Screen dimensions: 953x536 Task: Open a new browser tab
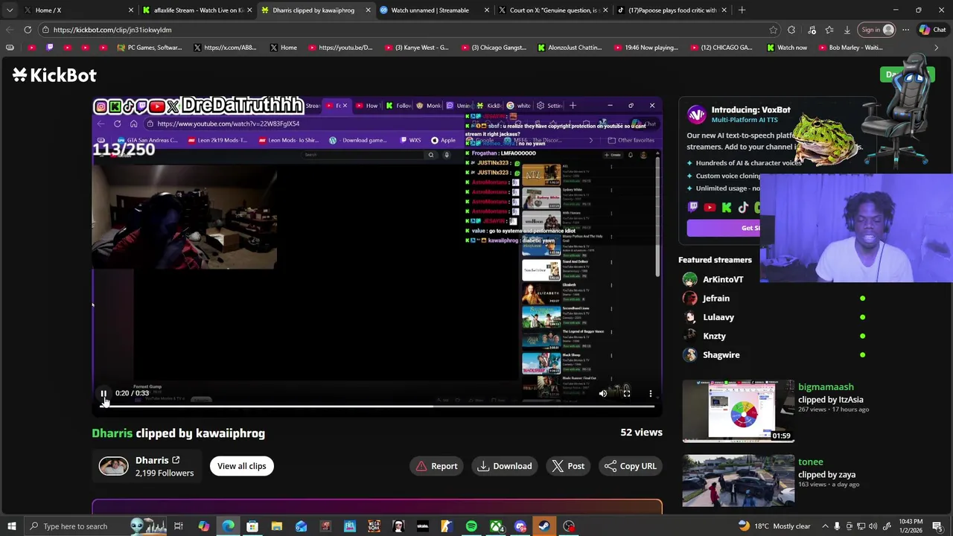742,10
